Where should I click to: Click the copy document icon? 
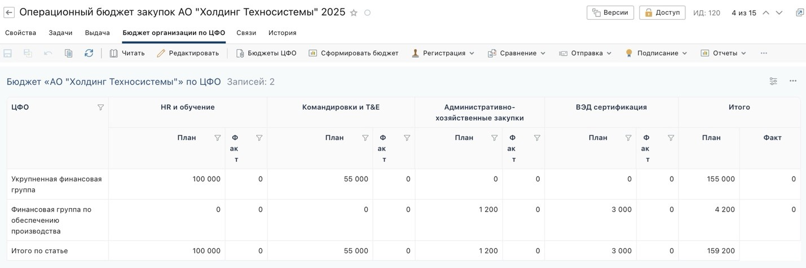(x=68, y=53)
